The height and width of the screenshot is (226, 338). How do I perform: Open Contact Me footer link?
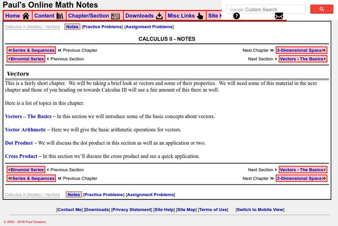(x=69, y=210)
